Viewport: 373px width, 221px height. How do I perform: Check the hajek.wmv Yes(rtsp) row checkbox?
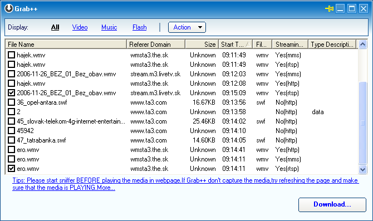pyautogui.click(x=11, y=65)
